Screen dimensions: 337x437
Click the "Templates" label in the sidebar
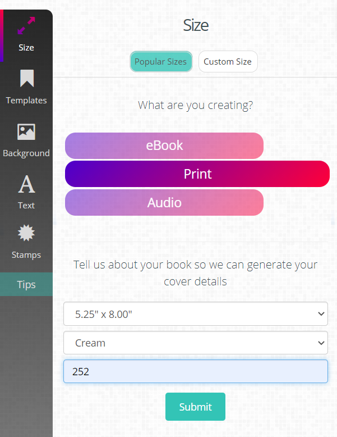click(x=26, y=101)
